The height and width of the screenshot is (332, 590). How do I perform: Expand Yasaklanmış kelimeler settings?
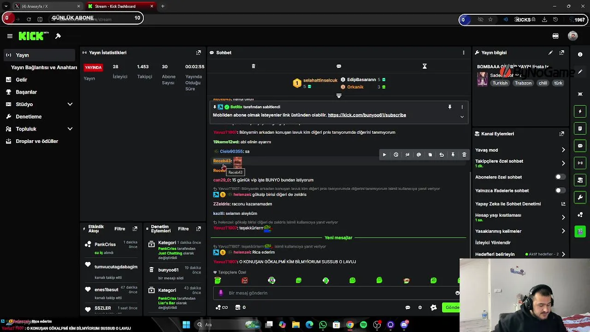point(563,231)
